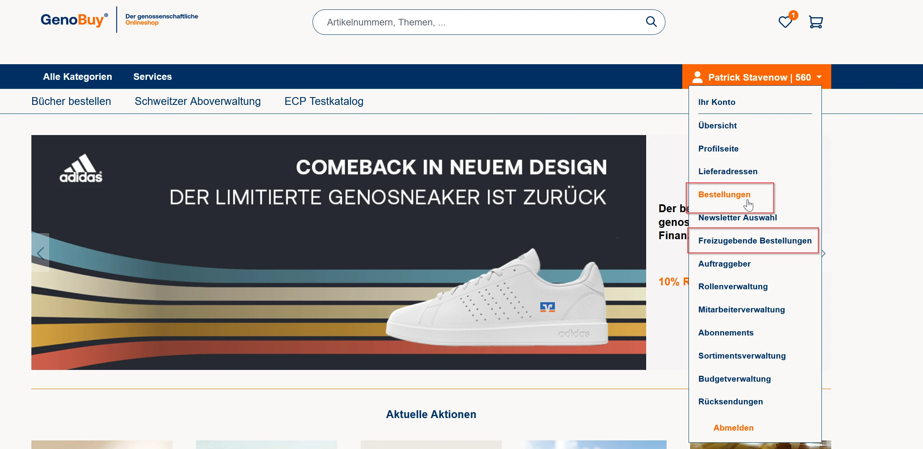Click the adidas GenoSneaker banner image
Image resolution: width=923 pixels, height=449 pixels.
(x=338, y=252)
